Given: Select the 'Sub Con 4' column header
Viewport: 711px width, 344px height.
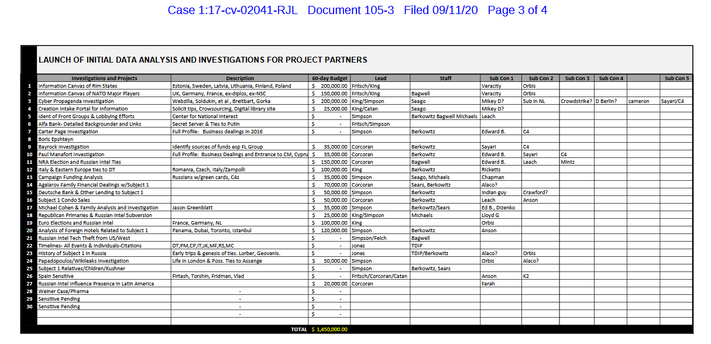Looking at the screenshot, I should click(610, 78).
